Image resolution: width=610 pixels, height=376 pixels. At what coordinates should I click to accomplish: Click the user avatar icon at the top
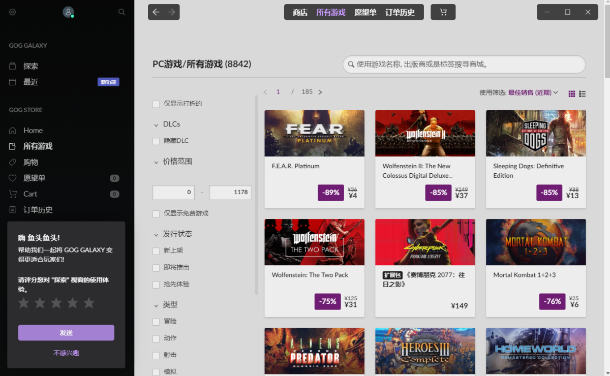tap(68, 11)
